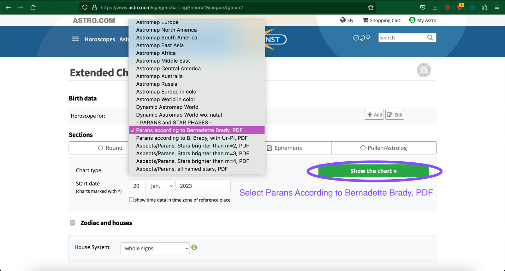
Task: Select Aspects/Parans Stars brighter than m=3
Action: pyautogui.click(x=197, y=153)
